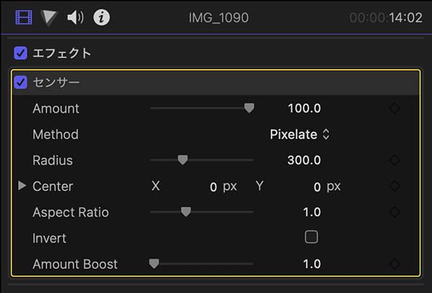Image resolution: width=432 pixels, height=293 pixels.
Task: Enable the Invert checkbox
Action: pyautogui.click(x=311, y=237)
